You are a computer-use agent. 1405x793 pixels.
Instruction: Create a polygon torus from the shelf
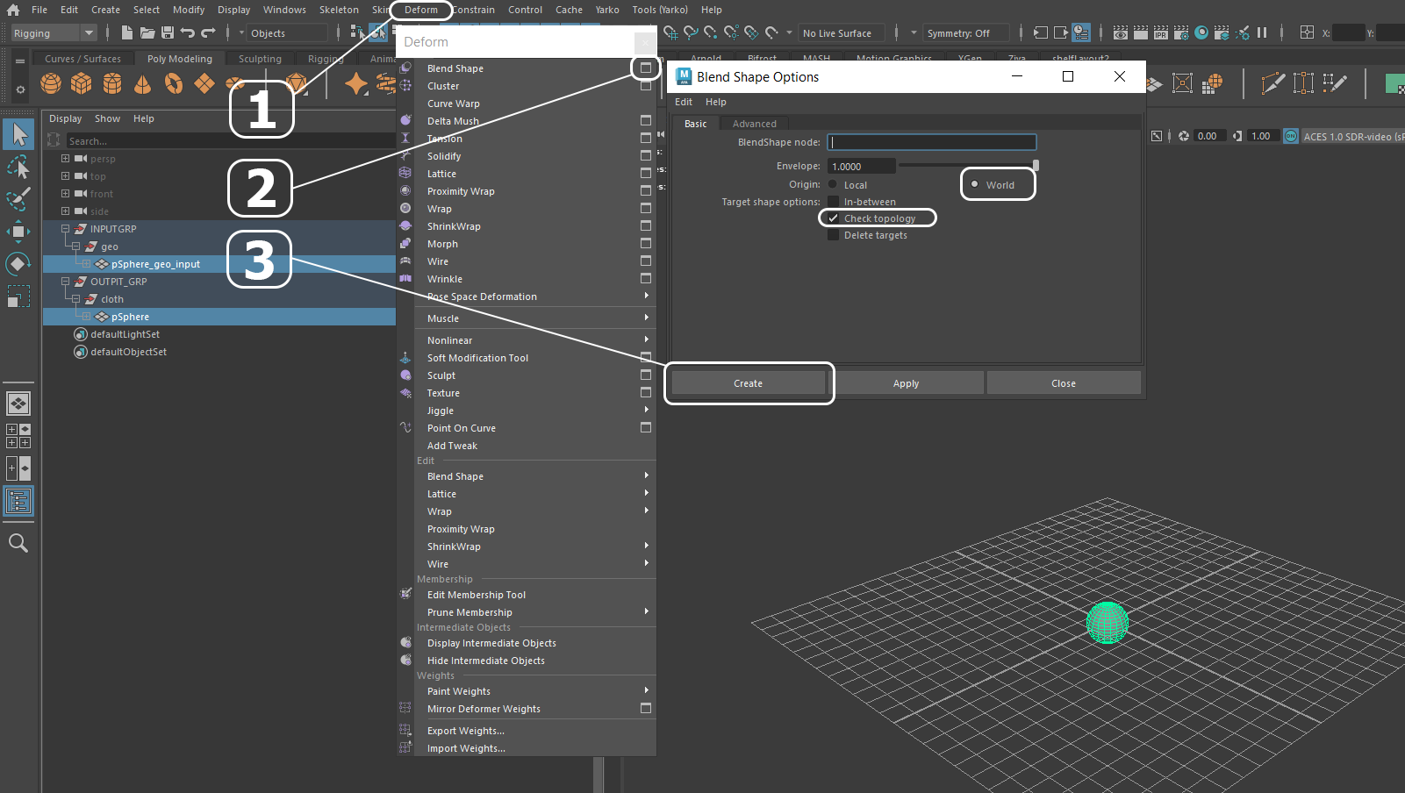pyautogui.click(x=174, y=83)
